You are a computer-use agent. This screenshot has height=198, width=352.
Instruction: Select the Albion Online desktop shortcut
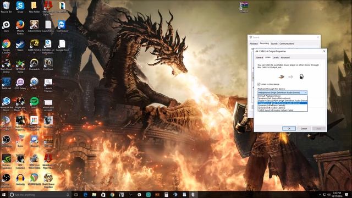34,26
